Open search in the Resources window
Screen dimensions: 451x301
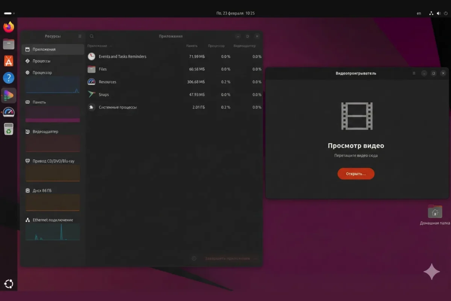[x=92, y=36]
